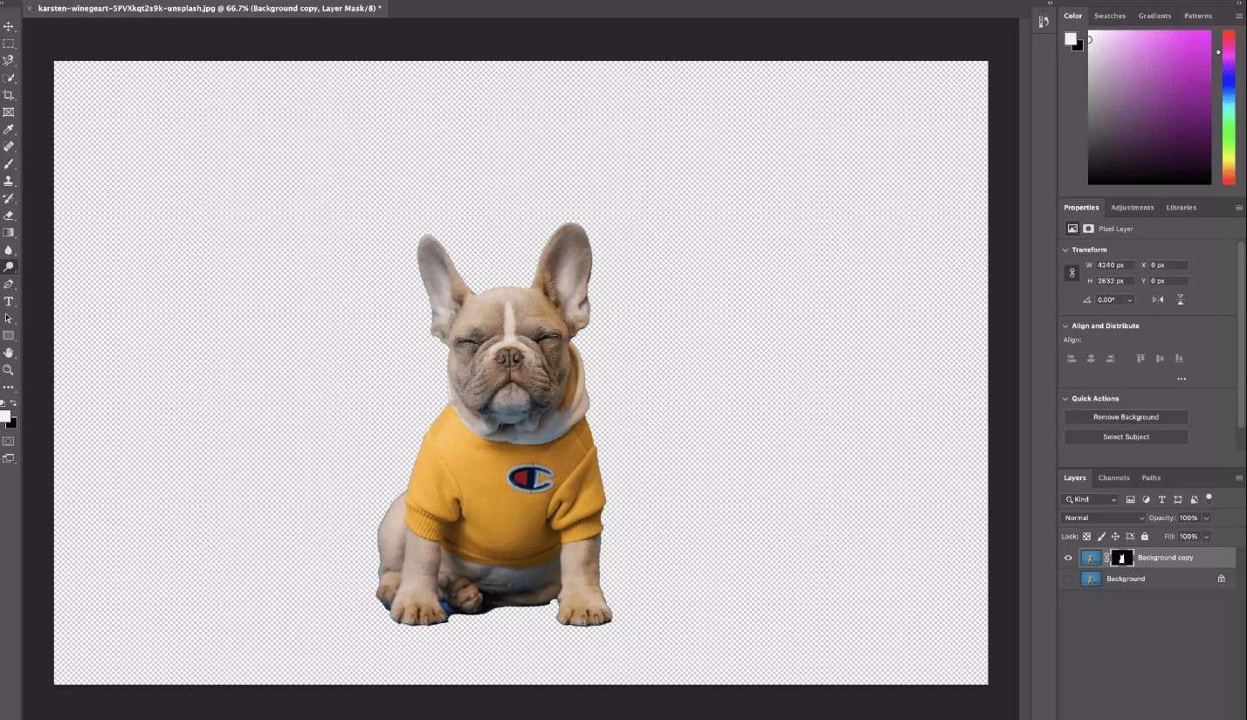Hide the Background copy layer with its eye
Screen dimensions: 1247x720
pos(1068,558)
